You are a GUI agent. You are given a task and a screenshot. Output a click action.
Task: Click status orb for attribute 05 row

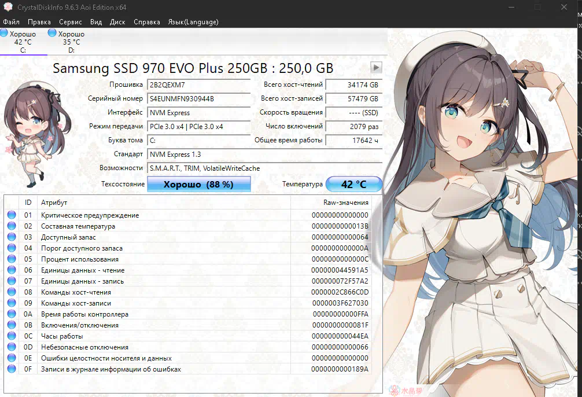pos(12,259)
